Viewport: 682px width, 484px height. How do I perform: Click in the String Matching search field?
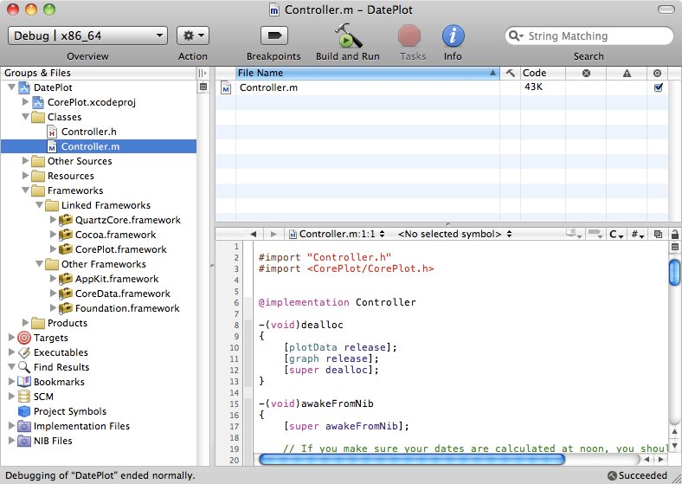click(595, 36)
